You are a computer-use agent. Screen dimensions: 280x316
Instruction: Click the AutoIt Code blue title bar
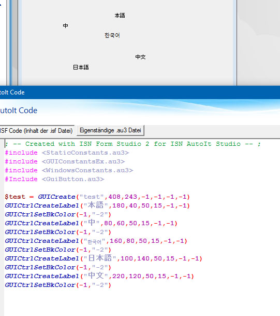click(140, 92)
